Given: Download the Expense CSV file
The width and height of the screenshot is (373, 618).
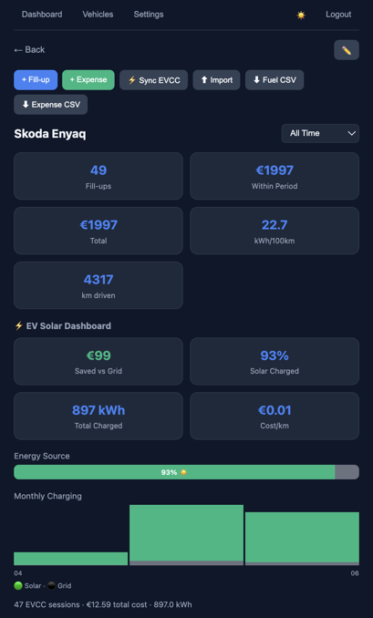Looking at the screenshot, I should [x=51, y=105].
